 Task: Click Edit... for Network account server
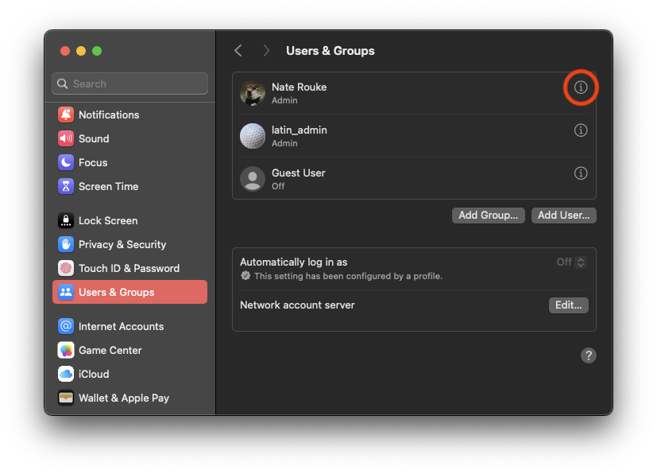coord(569,305)
